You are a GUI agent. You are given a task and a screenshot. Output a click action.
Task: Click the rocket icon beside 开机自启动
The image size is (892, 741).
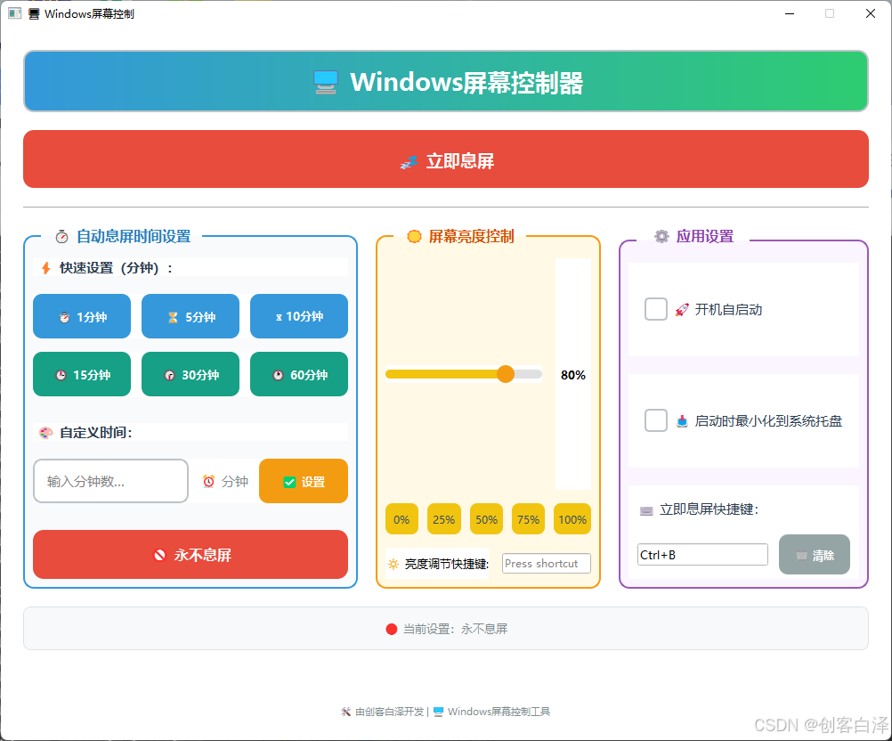click(x=682, y=310)
